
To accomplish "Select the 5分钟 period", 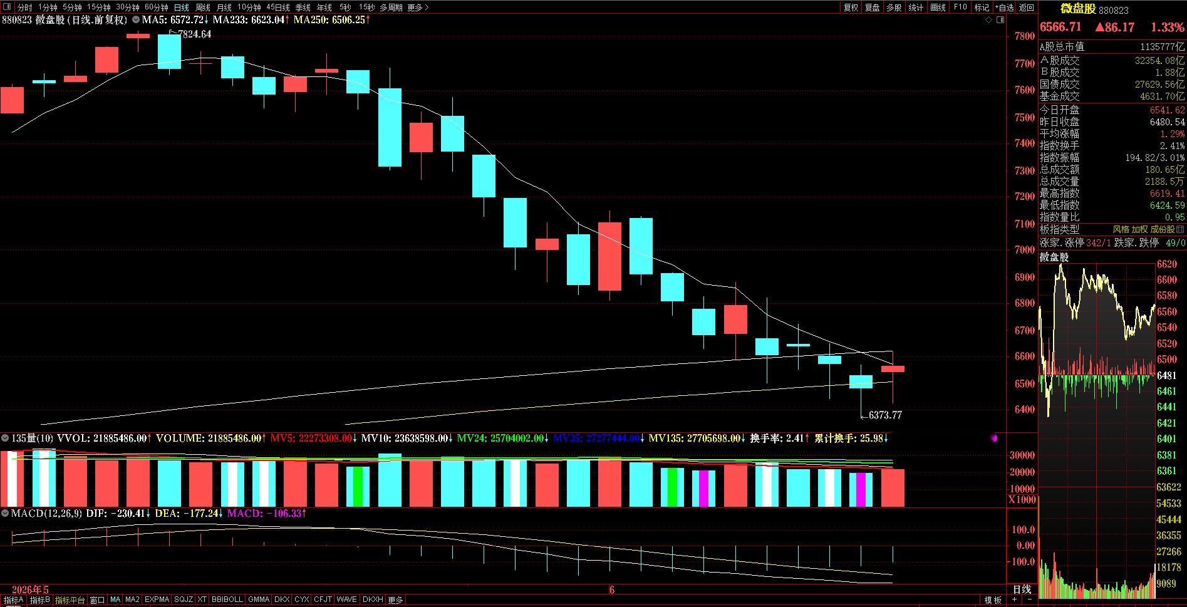I will tap(72, 8).
